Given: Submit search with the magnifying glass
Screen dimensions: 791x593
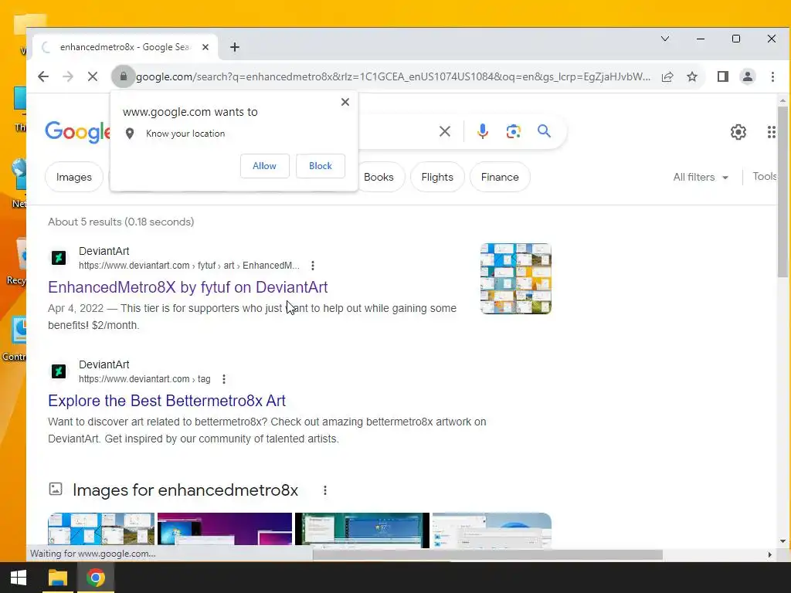Looking at the screenshot, I should tap(544, 131).
